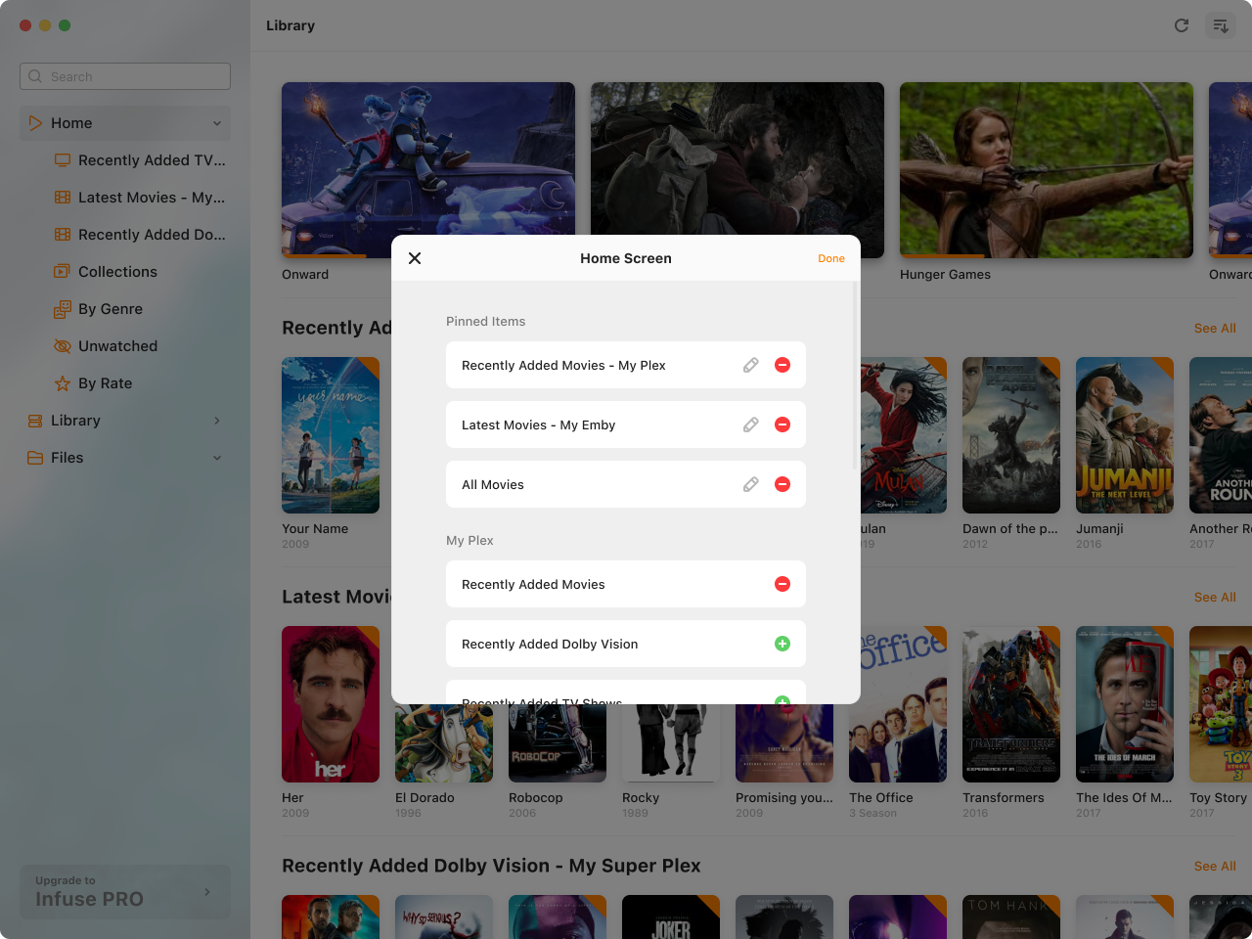
Task: Open the Dawn of the Planet poster
Action: click(1011, 435)
